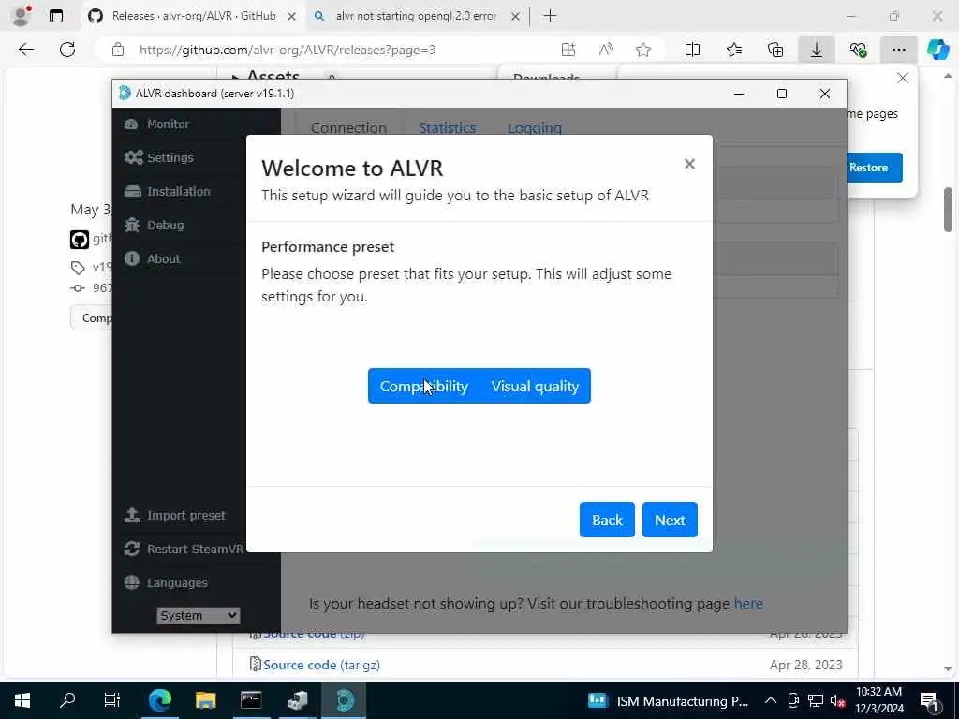This screenshot has width=959, height=719.
Task: Open the taskbar clock and date
Action: [x=878, y=700]
